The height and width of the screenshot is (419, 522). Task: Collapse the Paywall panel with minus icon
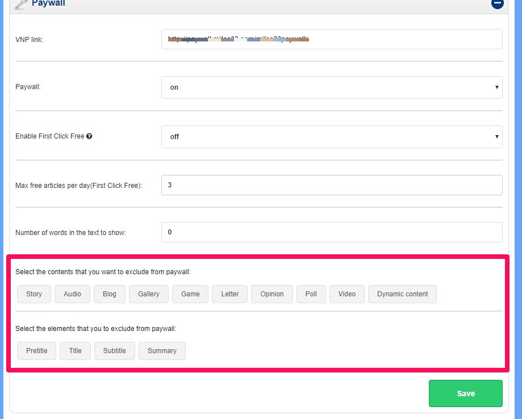coord(498,3)
